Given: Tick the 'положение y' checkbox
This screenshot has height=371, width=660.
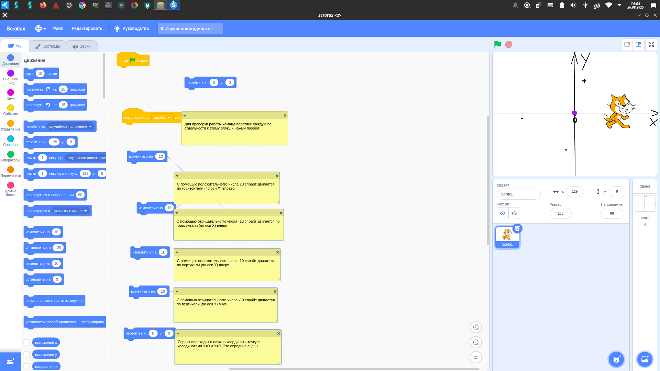Looking at the screenshot, I should coord(26,354).
